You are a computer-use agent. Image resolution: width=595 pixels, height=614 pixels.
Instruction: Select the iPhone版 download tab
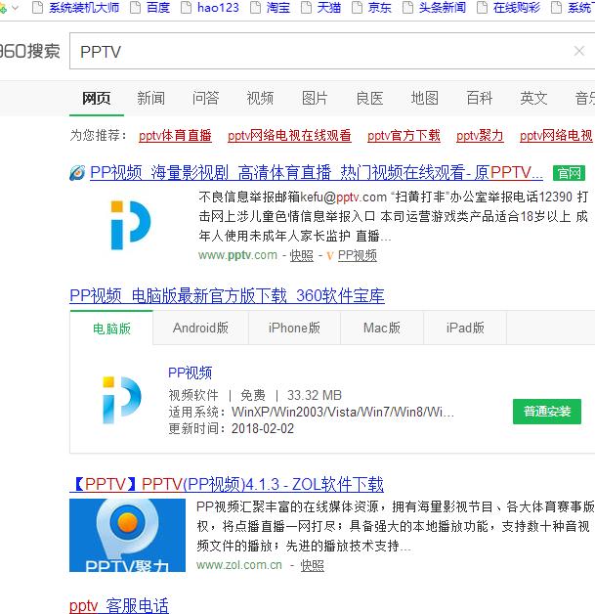(x=294, y=328)
